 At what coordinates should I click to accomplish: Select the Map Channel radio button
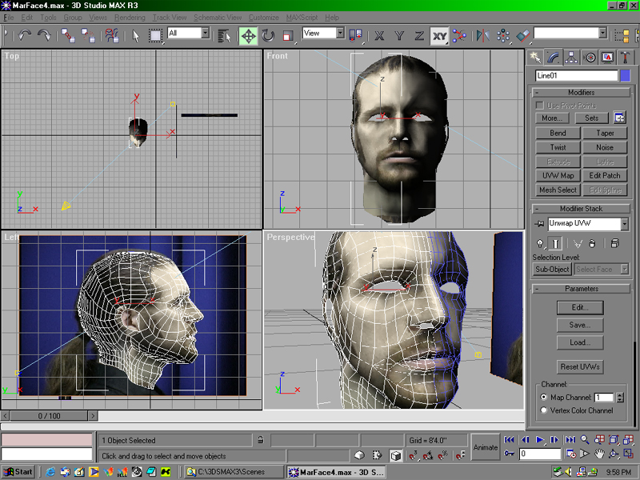[x=544, y=397]
